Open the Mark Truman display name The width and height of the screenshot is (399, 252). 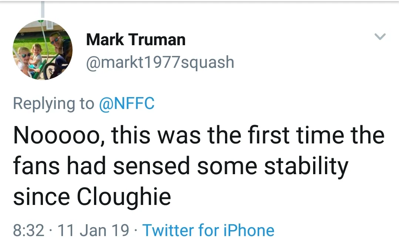click(135, 40)
